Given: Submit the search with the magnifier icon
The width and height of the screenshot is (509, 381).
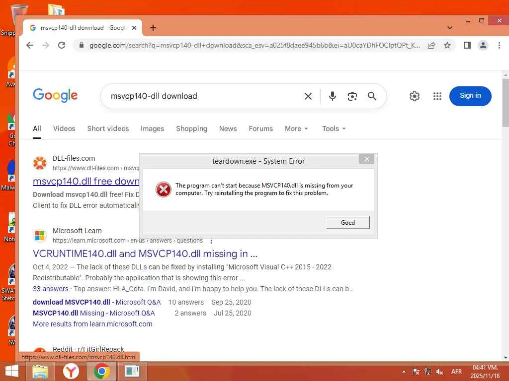Looking at the screenshot, I should tap(372, 96).
